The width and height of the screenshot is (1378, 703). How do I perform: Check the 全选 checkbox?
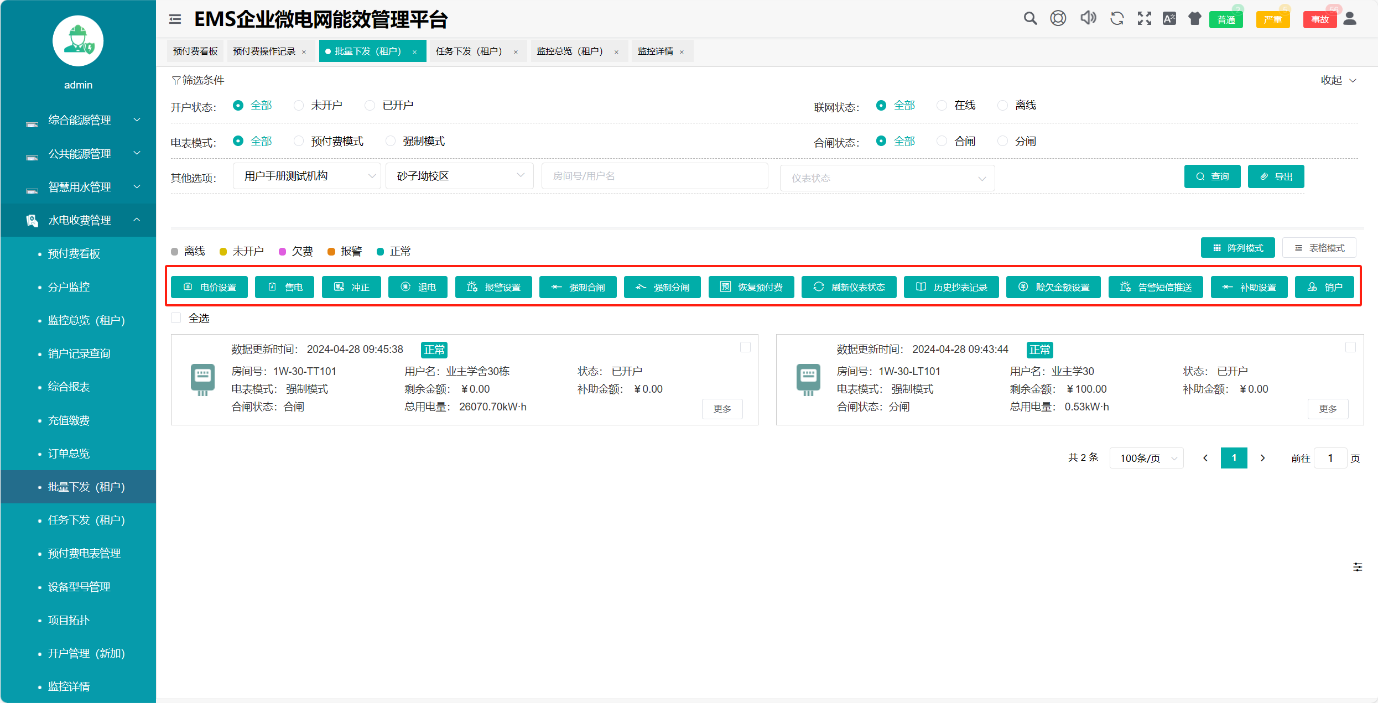pos(176,318)
